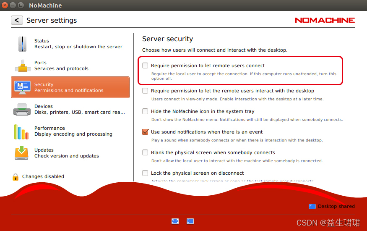367x231 pixels.
Task: Close the NoMachine window
Action: (x=5, y=5)
